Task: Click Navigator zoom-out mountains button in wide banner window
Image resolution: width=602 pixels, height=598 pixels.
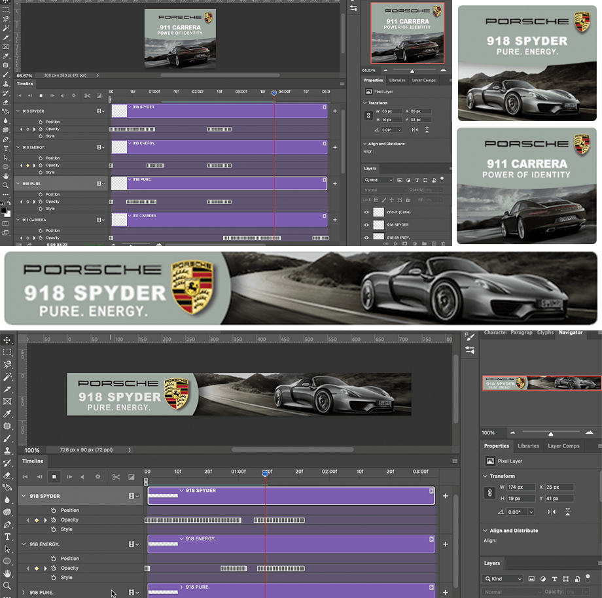Action: click(512, 432)
